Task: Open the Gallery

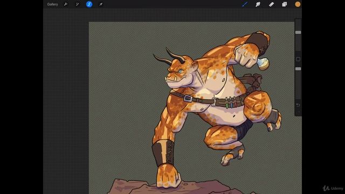Action: [x=52, y=4]
